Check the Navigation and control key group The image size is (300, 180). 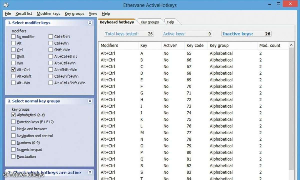coord(13,136)
